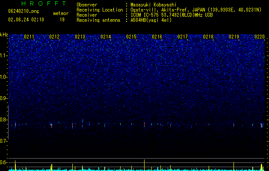269x171 pixels.
Task: Click the Receiving antenna label
Action: click(98, 20)
